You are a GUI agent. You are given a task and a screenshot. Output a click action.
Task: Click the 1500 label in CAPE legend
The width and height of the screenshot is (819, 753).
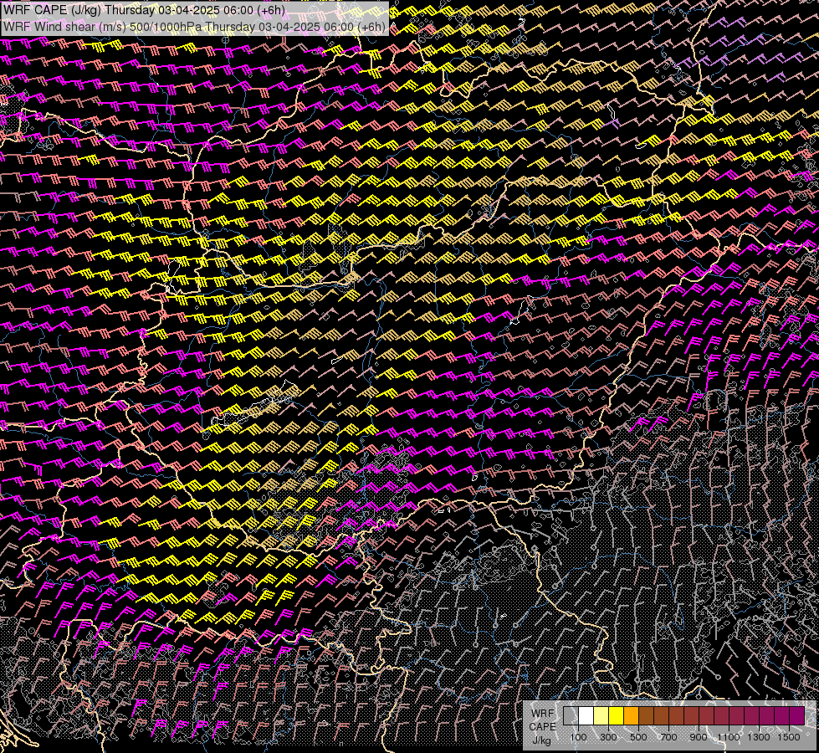point(789,737)
